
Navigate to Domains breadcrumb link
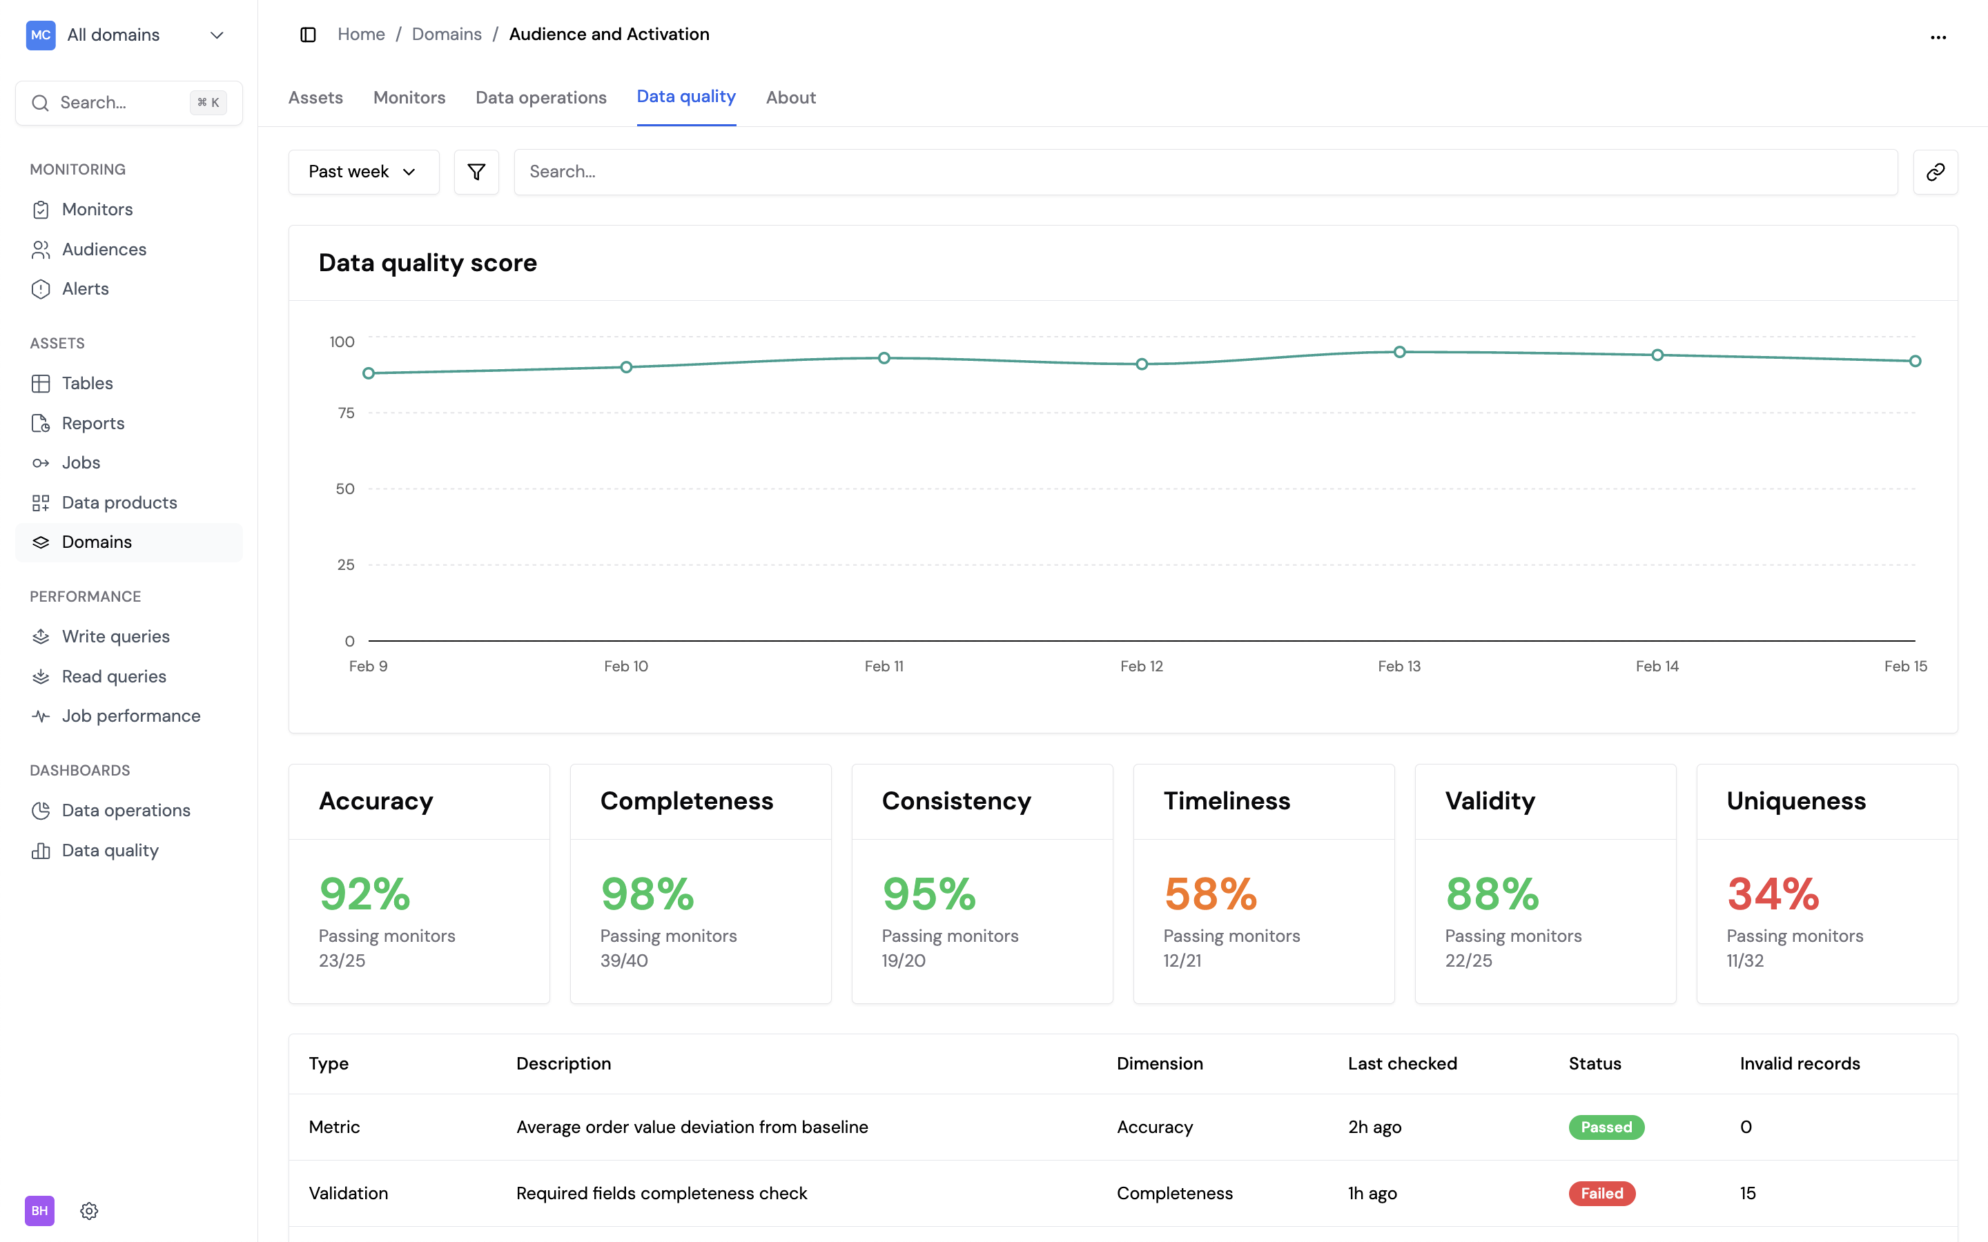(446, 34)
